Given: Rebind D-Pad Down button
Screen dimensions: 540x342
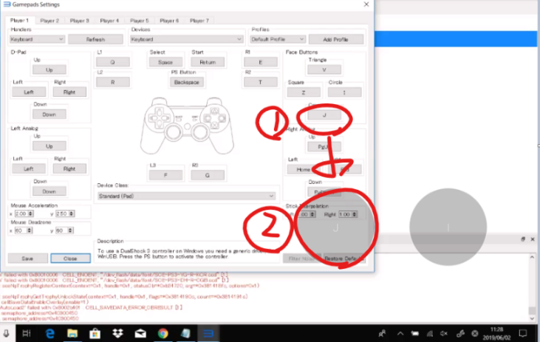Looking at the screenshot, I should pos(49,114).
